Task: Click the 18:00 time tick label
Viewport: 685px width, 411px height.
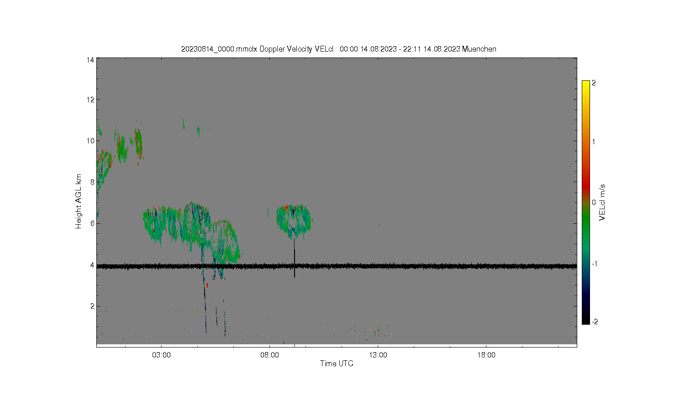Action: (x=486, y=355)
